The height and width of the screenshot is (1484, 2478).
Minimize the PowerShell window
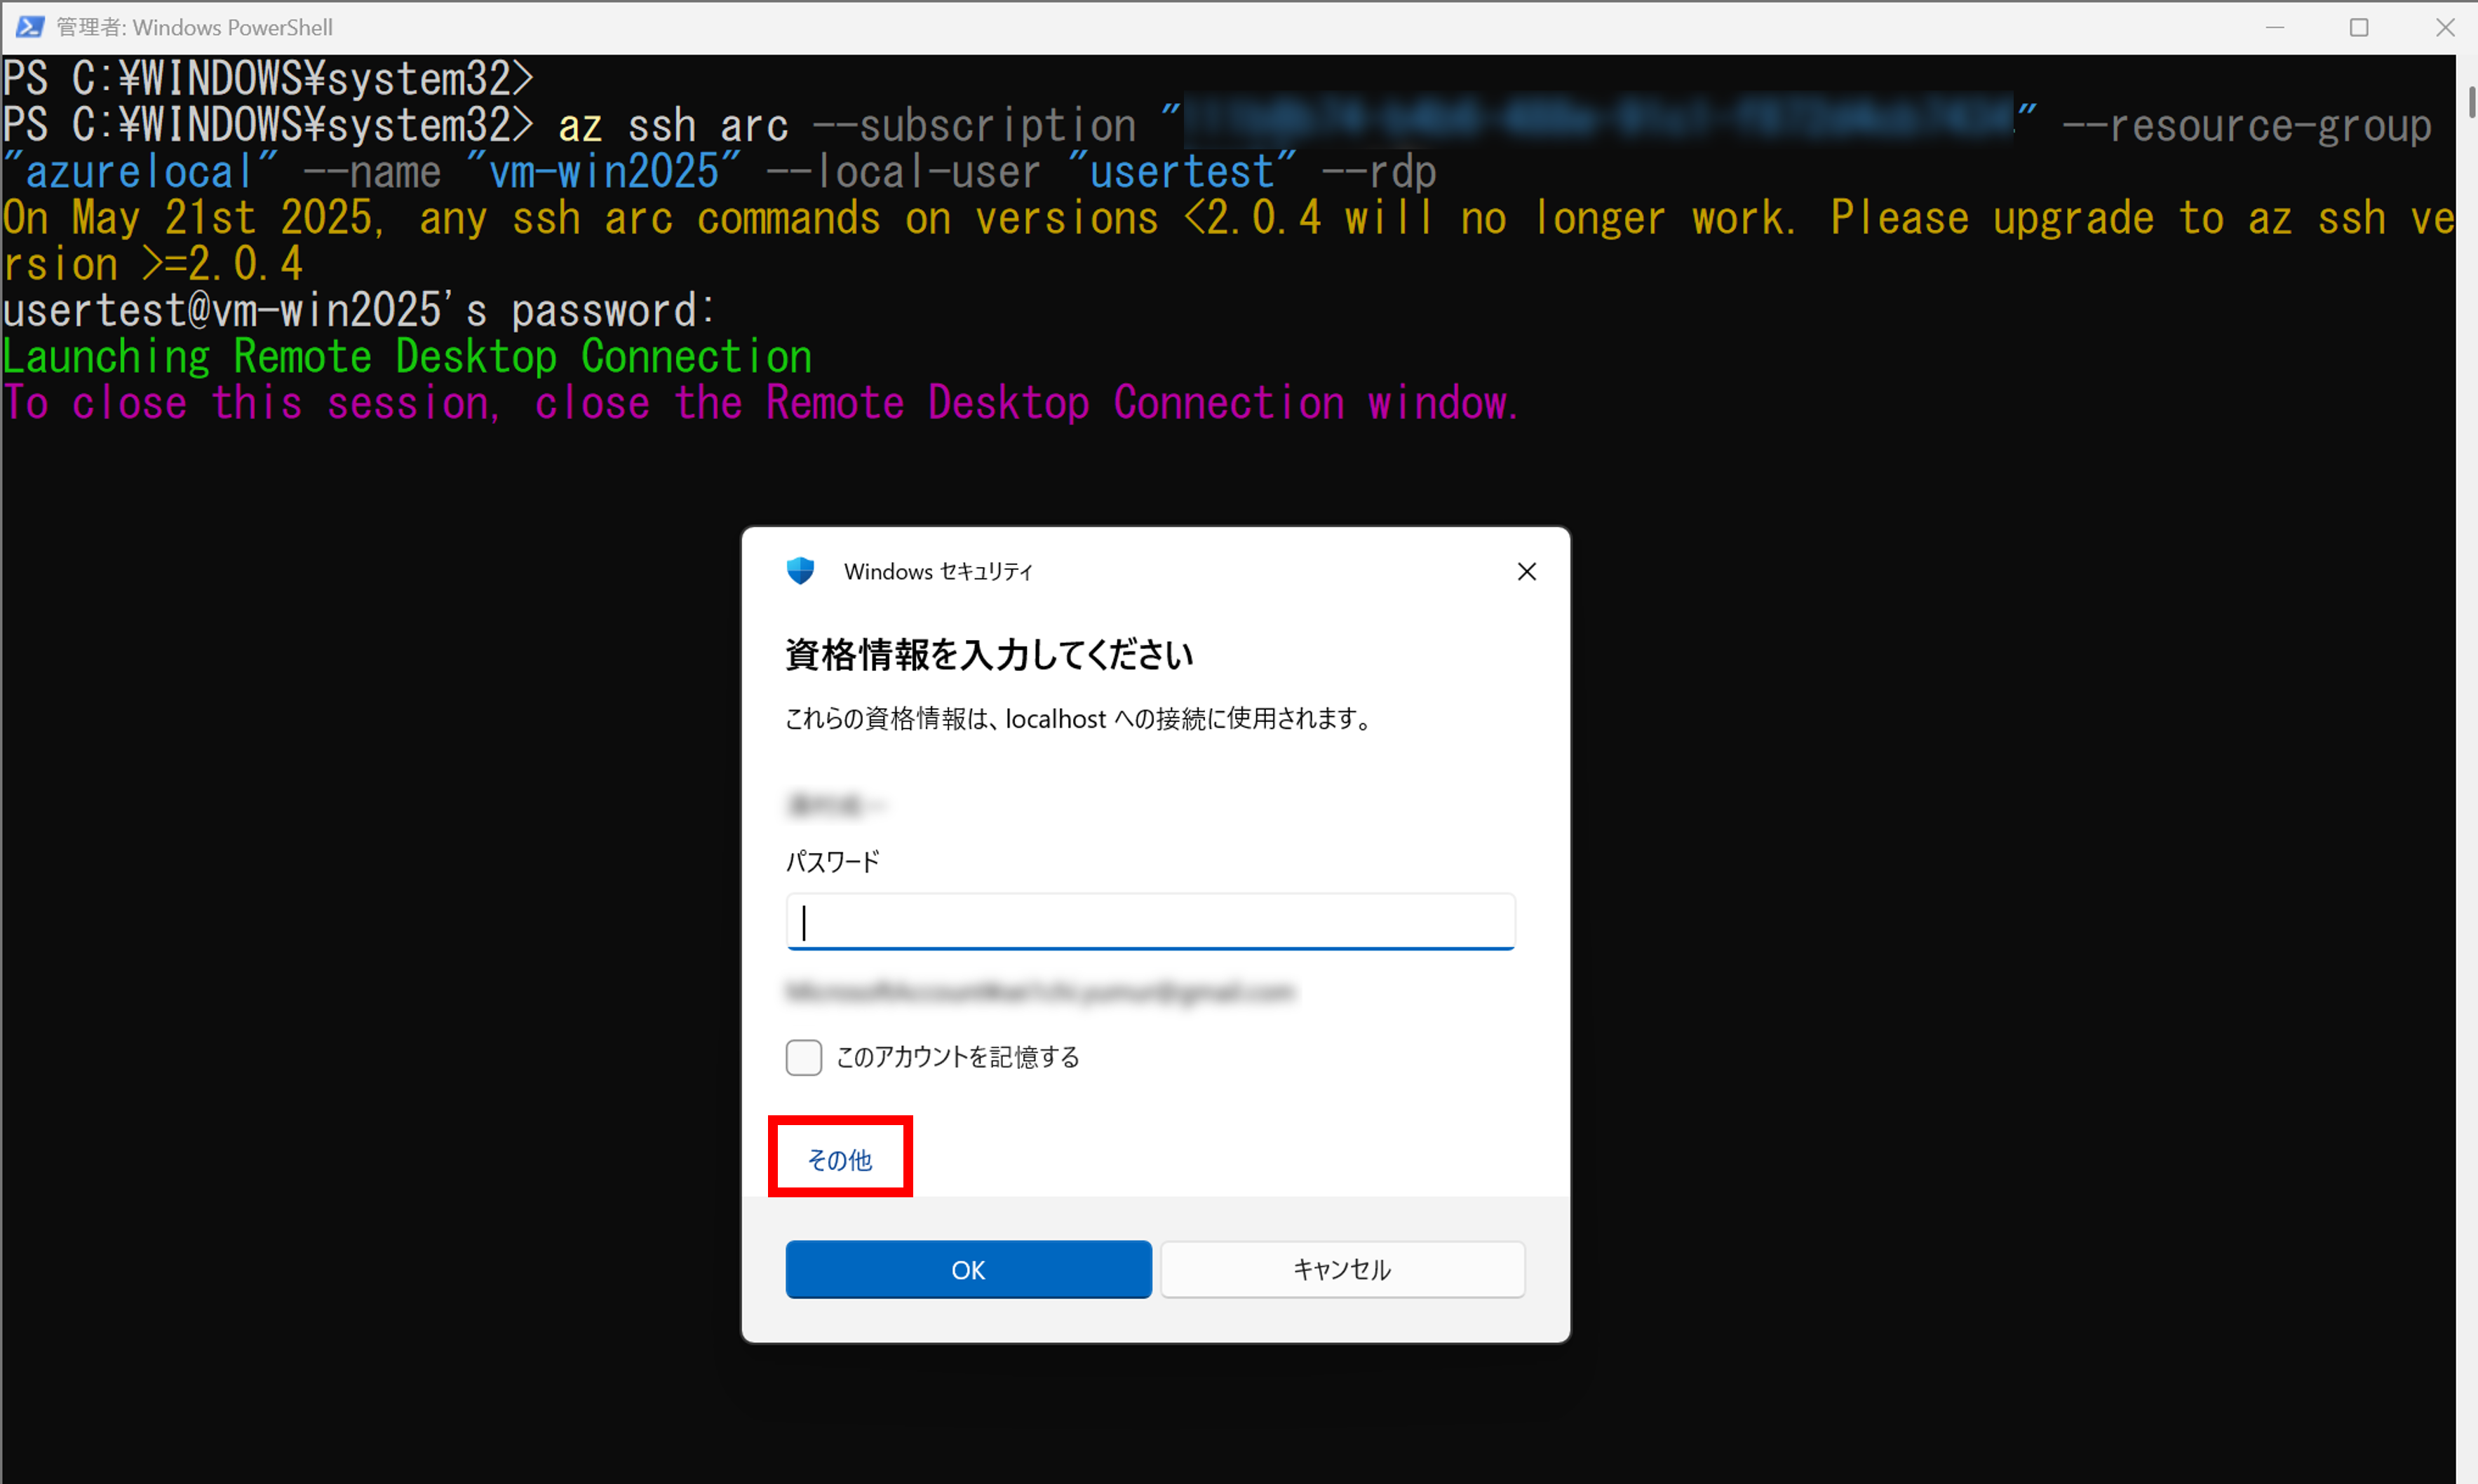pyautogui.click(x=2275, y=27)
